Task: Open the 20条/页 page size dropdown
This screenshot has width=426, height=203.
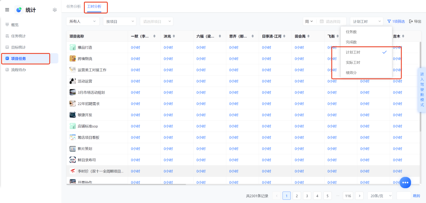Action: [x=380, y=196]
